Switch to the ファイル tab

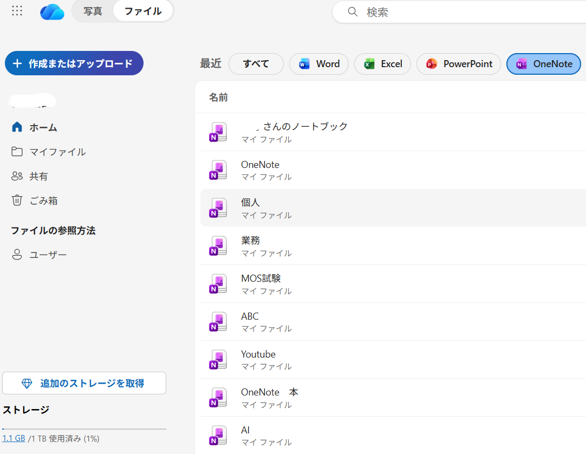[x=142, y=11]
